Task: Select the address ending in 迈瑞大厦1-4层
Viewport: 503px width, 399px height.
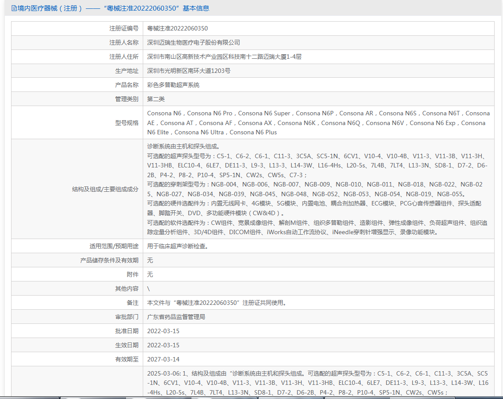Action: tap(224, 57)
